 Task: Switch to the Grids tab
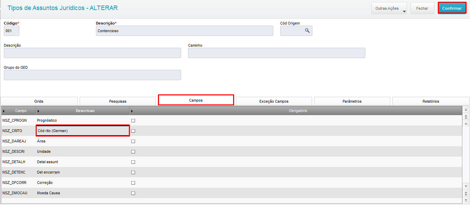coord(39,101)
